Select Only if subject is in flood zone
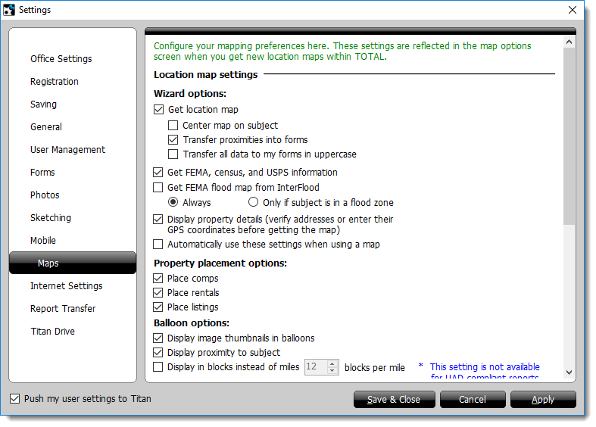The width and height of the screenshot is (596, 427). 254,202
